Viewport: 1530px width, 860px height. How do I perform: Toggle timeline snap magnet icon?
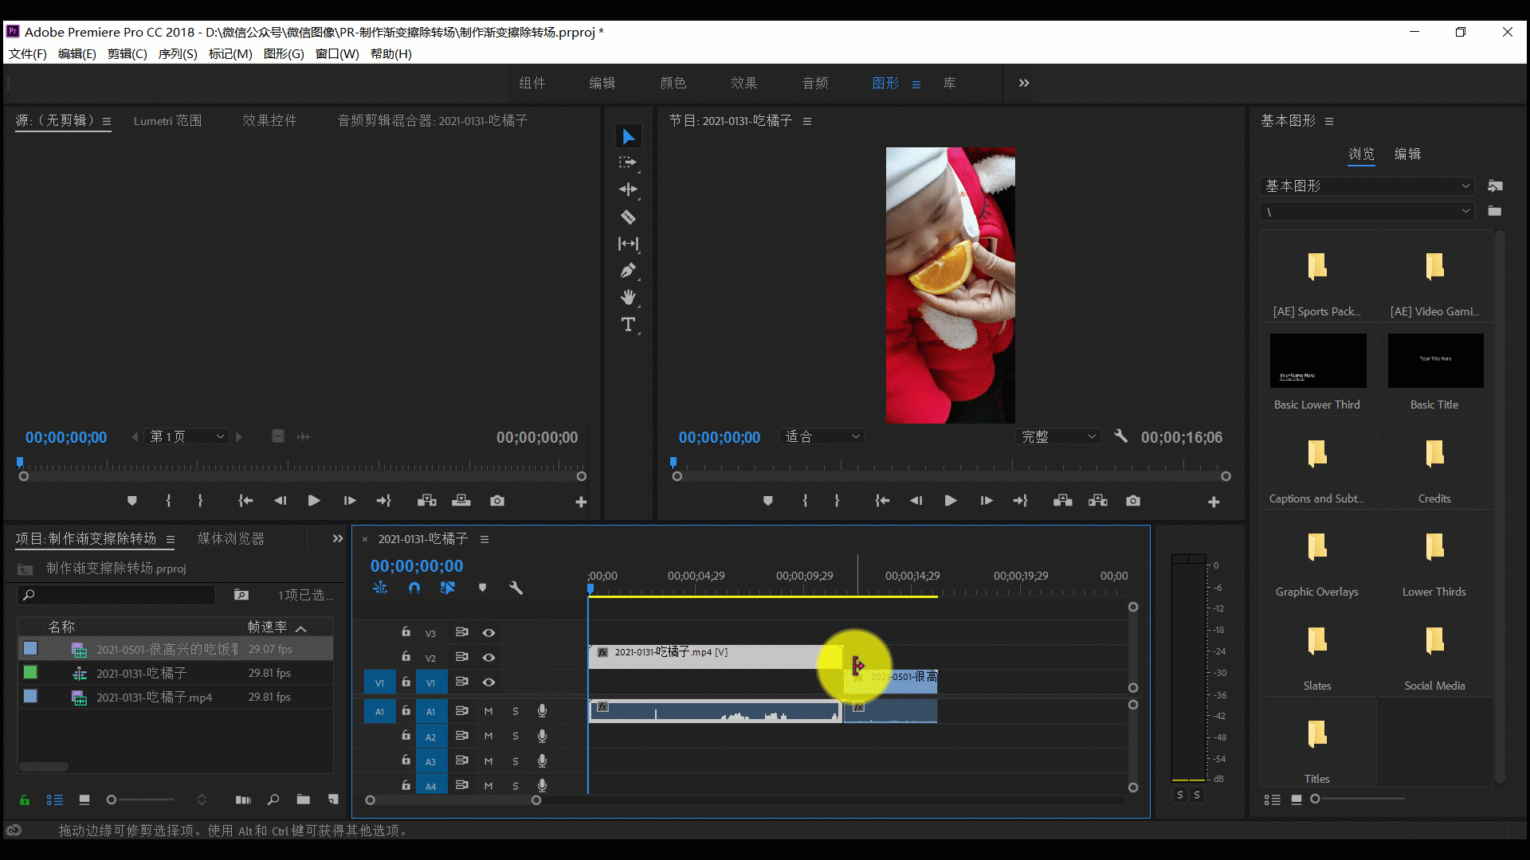point(414,588)
